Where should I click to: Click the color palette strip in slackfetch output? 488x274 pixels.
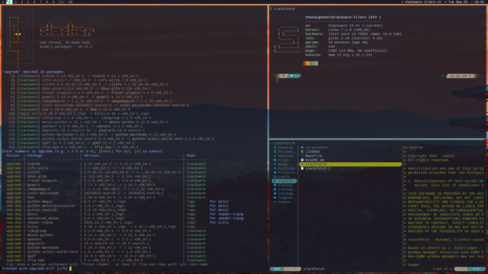[310, 63]
